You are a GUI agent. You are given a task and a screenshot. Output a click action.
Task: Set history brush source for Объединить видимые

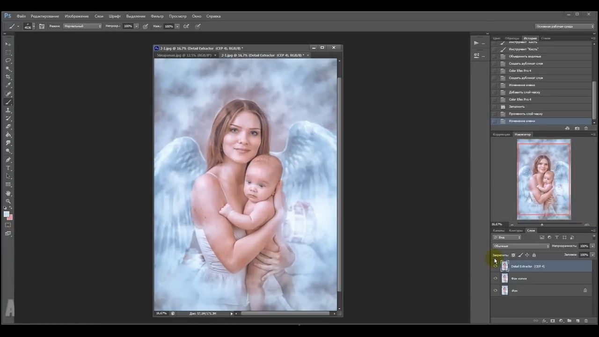pos(495,56)
